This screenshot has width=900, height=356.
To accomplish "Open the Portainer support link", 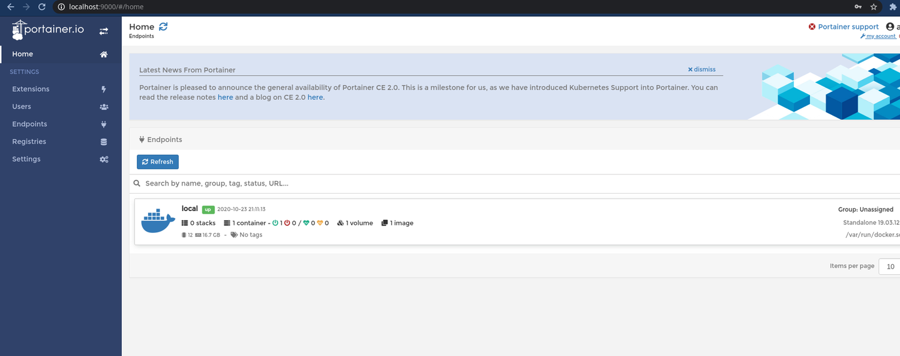I will pyautogui.click(x=847, y=27).
